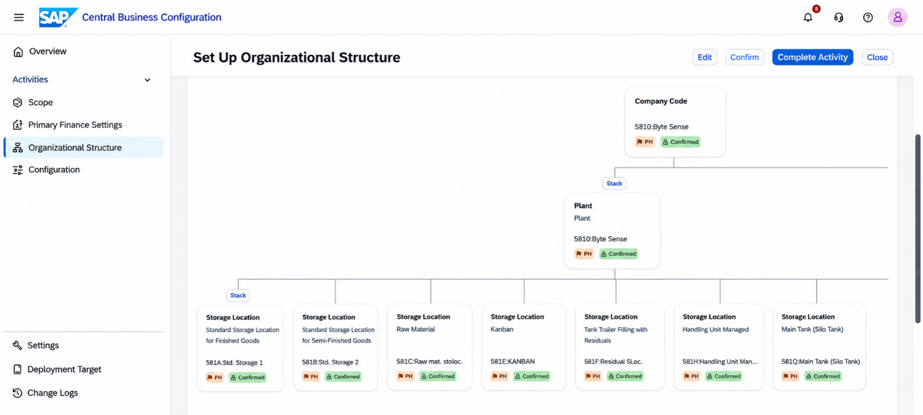Click Confirmed badge on Plant card
The height and width of the screenshot is (415, 923).
[x=618, y=254]
